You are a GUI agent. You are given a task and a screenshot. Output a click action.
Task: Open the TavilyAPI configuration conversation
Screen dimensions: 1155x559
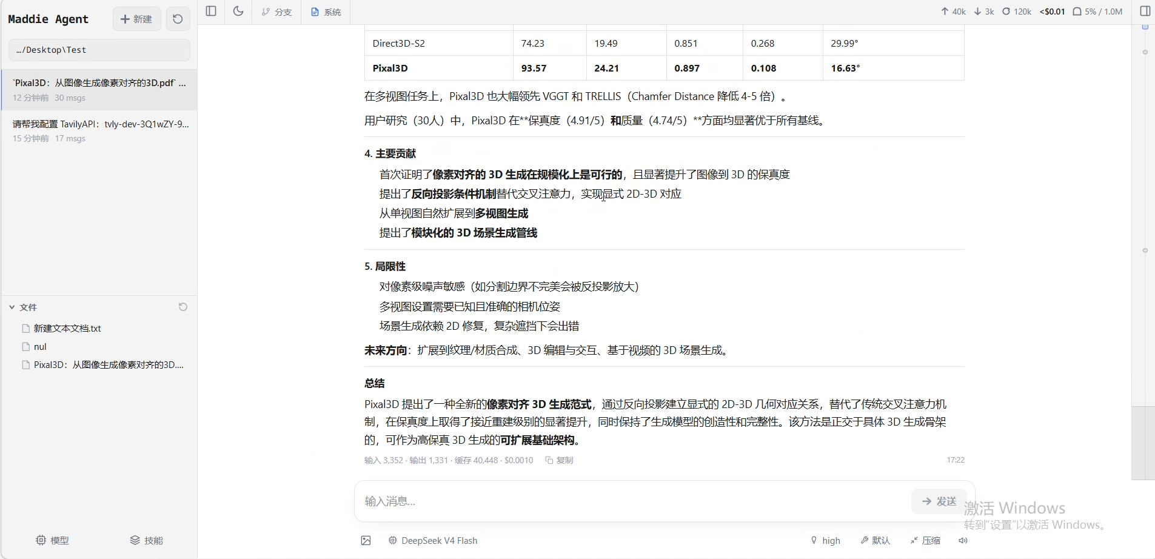point(99,130)
